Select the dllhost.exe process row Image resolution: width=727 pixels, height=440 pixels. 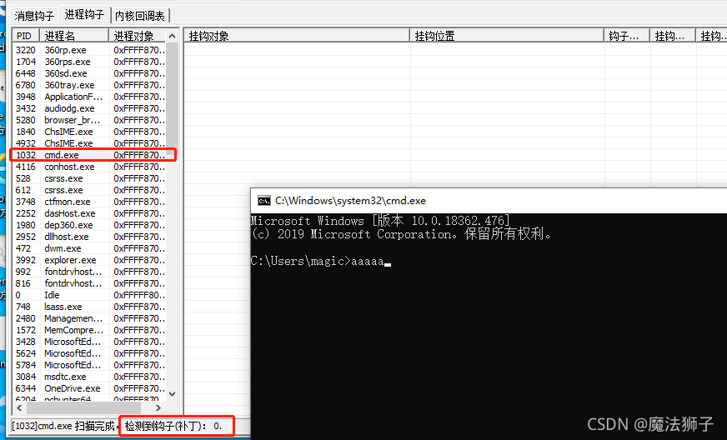point(89,237)
